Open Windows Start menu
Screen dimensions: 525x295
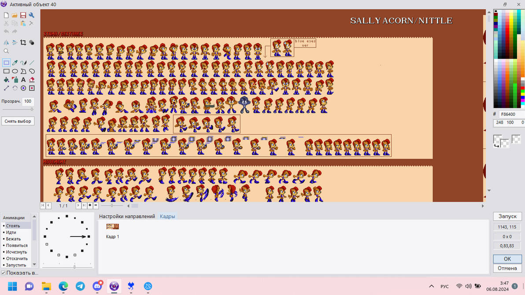pos(12,286)
